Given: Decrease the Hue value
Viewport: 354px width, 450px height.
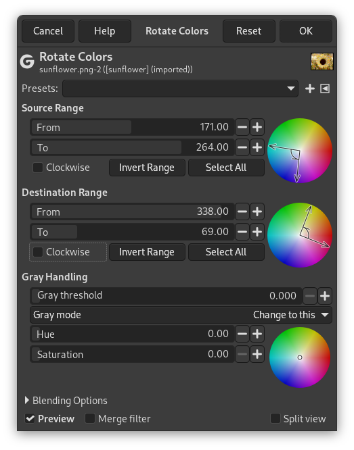Looking at the screenshot, I should (242, 334).
